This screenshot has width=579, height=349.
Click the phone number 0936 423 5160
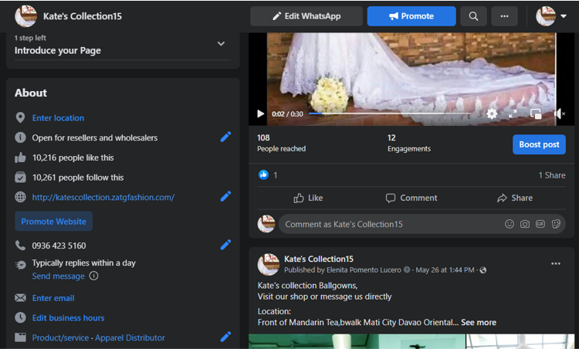(x=59, y=246)
